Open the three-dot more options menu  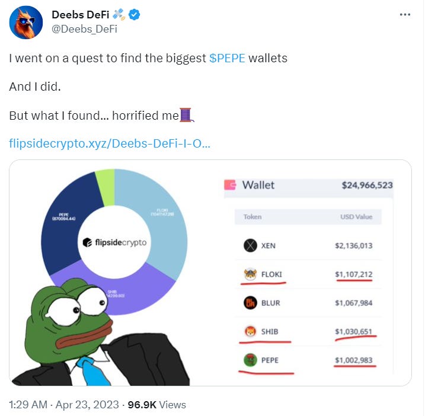pyautogui.click(x=405, y=15)
